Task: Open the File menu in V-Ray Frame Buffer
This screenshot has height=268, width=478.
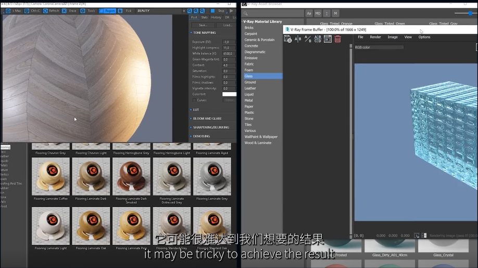Action: coord(360,37)
